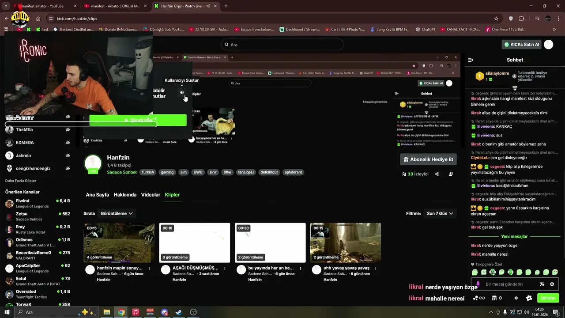Click the purple microphone icon in chat

tap(478, 284)
